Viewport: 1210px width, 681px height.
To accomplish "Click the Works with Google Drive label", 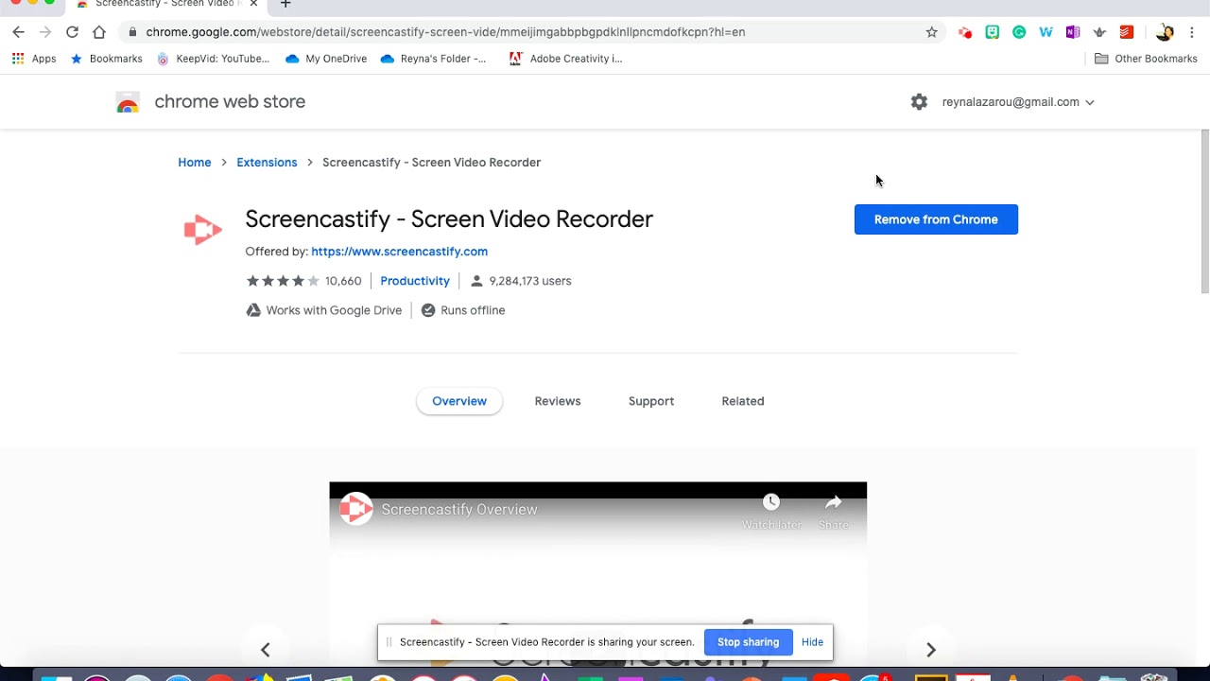I will coord(324,310).
